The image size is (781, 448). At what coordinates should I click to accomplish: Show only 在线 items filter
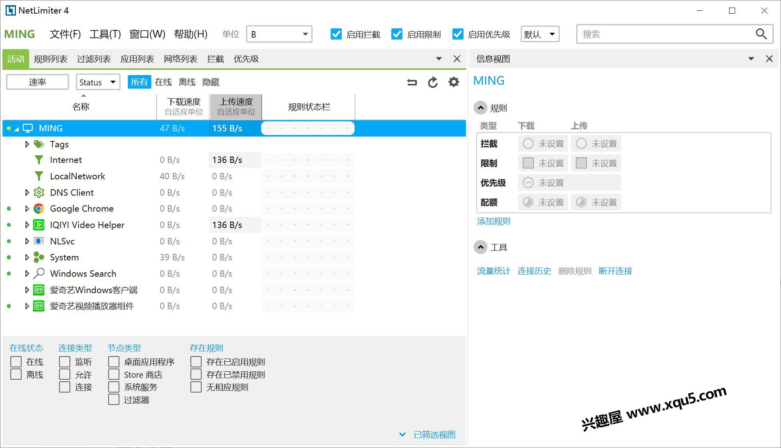(x=163, y=82)
